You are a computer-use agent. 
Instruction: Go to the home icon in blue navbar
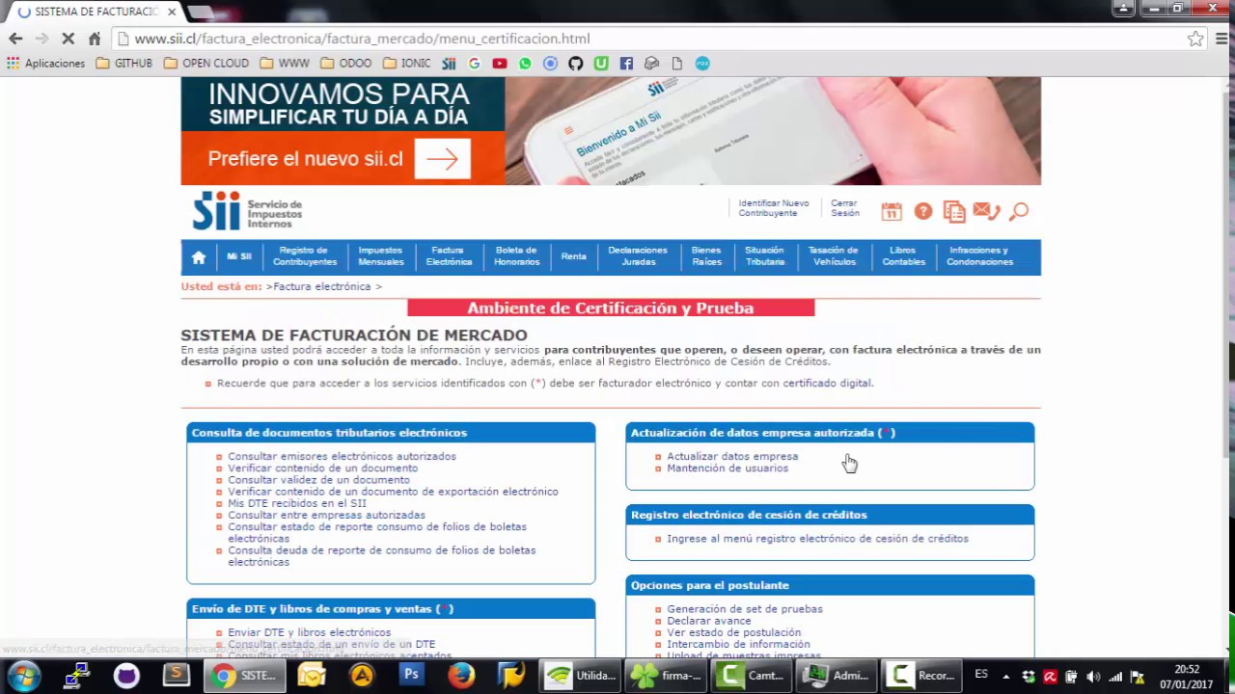(199, 257)
